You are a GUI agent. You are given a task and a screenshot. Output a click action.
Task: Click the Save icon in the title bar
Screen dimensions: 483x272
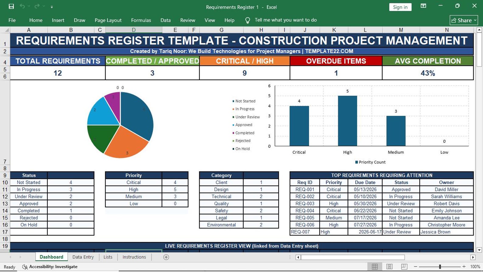pyautogui.click(x=11, y=6)
